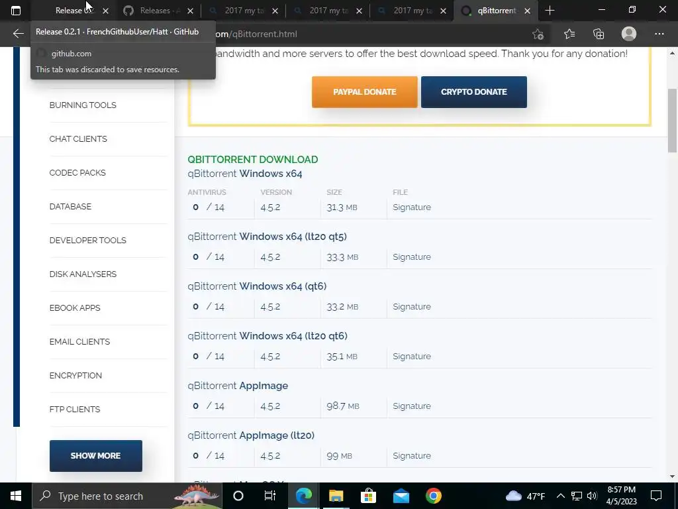
Task: Download qBittorrent AppImage (lt20)
Action: (x=251, y=435)
